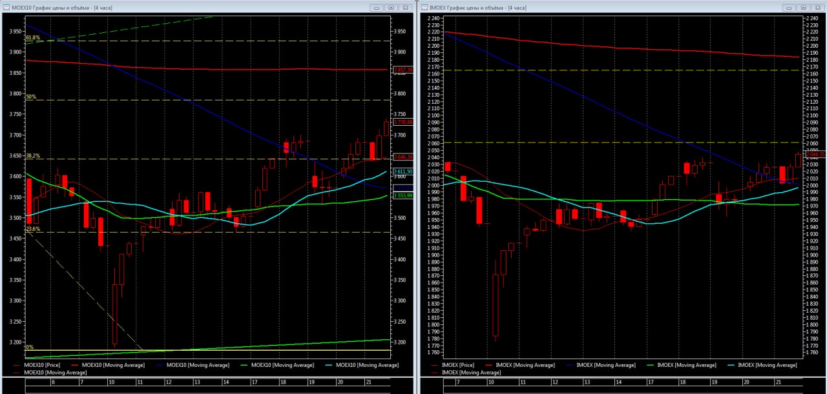Screen dimensions: 827x394
Task: Select the green IMOEX [Moving Average] legend entry
Action: tap(682, 365)
